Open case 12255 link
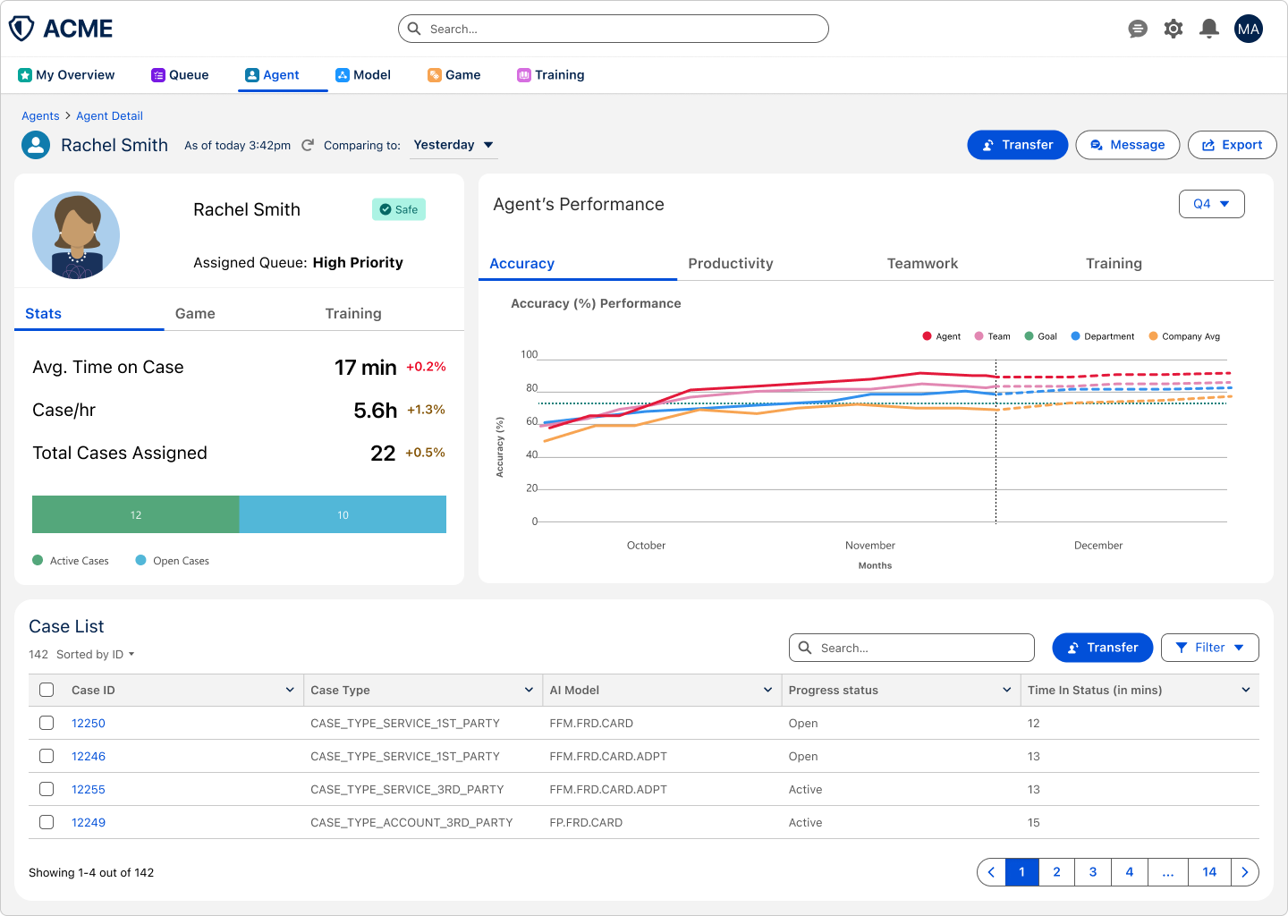The width and height of the screenshot is (1288, 916). point(89,789)
